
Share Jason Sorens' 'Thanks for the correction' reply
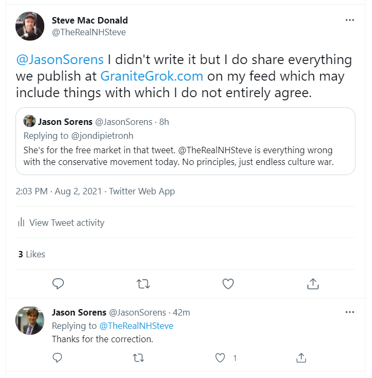click(x=301, y=358)
